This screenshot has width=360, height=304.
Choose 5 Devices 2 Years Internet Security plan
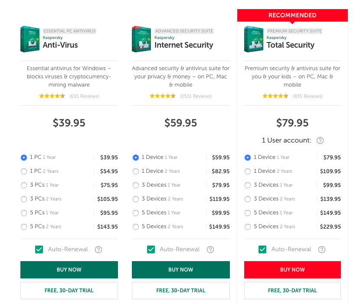click(x=136, y=227)
